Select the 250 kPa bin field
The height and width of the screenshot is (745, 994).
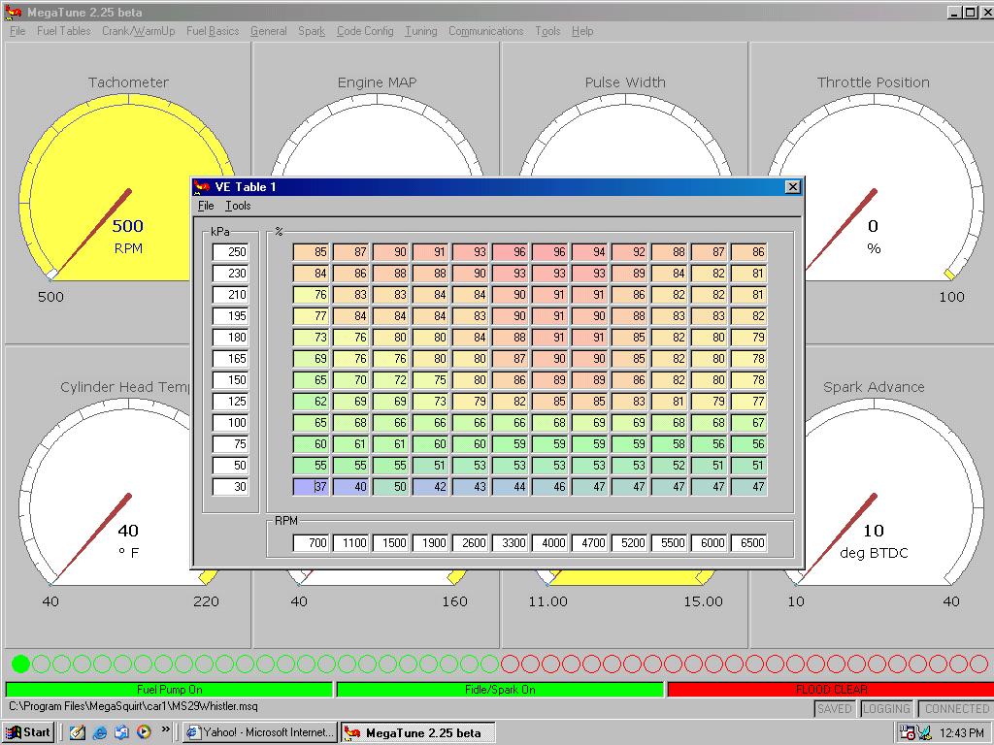[x=231, y=252]
